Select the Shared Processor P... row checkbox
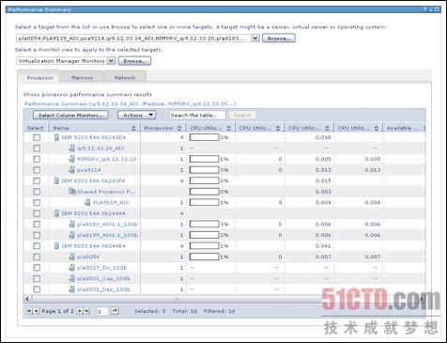The height and width of the screenshot is (343, 447). point(37,192)
